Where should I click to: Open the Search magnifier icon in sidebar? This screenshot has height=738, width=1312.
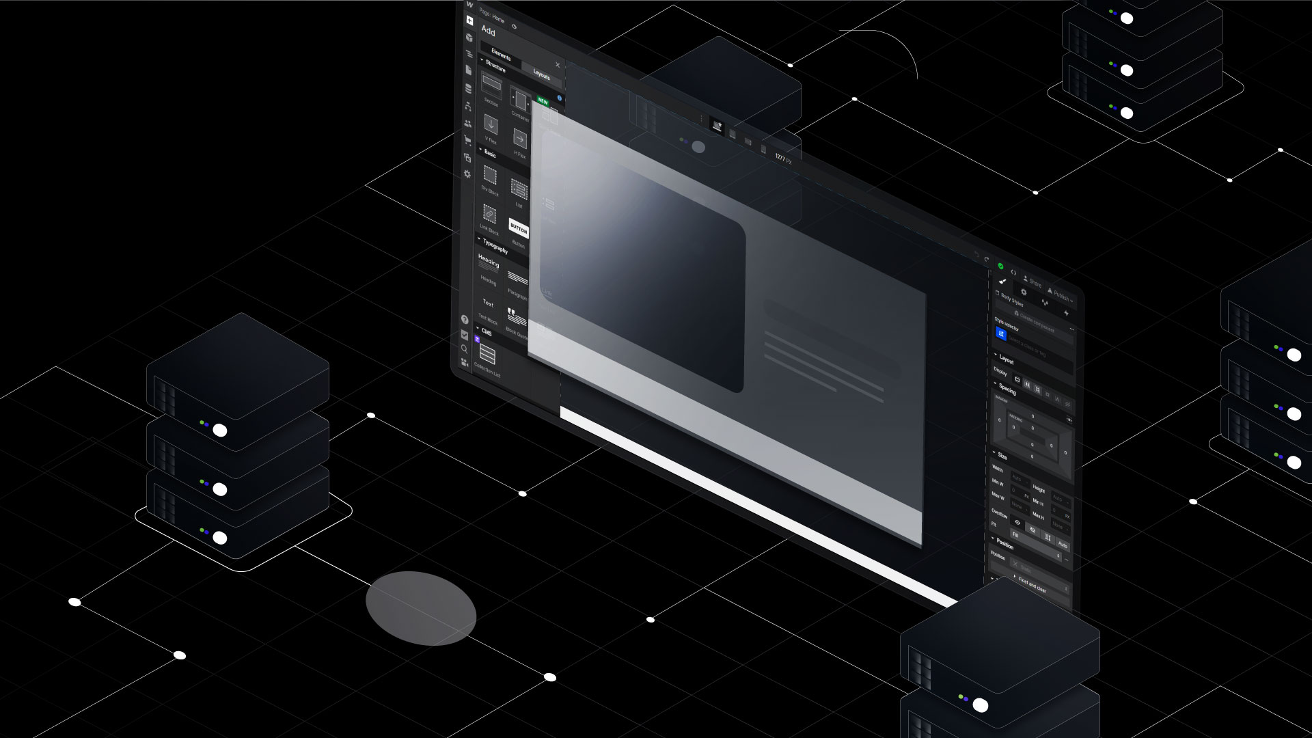pyautogui.click(x=464, y=348)
